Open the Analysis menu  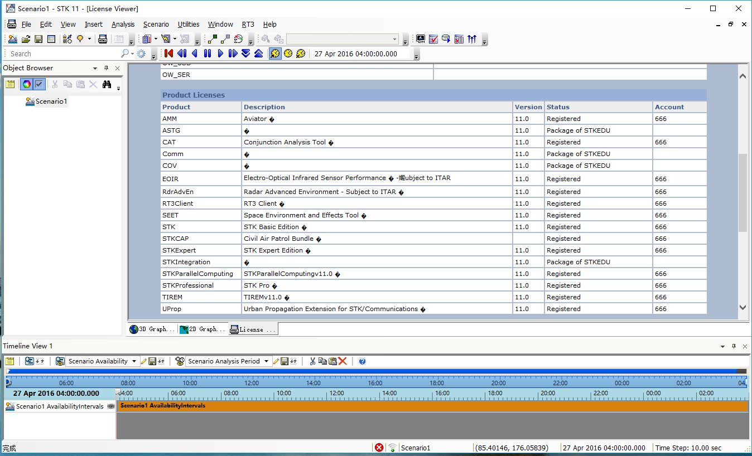[x=123, y=25]
